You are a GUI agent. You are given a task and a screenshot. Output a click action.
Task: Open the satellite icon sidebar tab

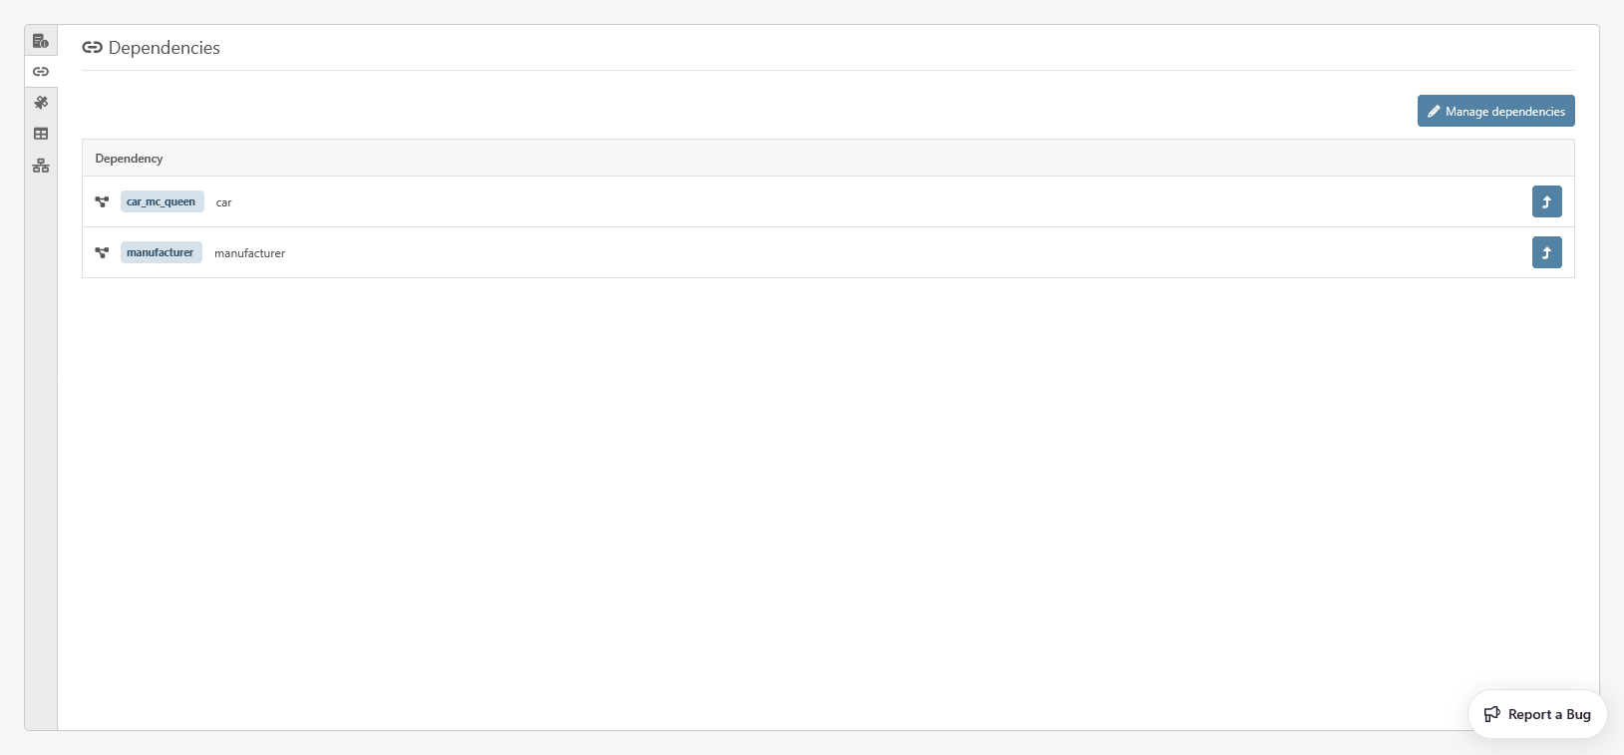point(41,103)
